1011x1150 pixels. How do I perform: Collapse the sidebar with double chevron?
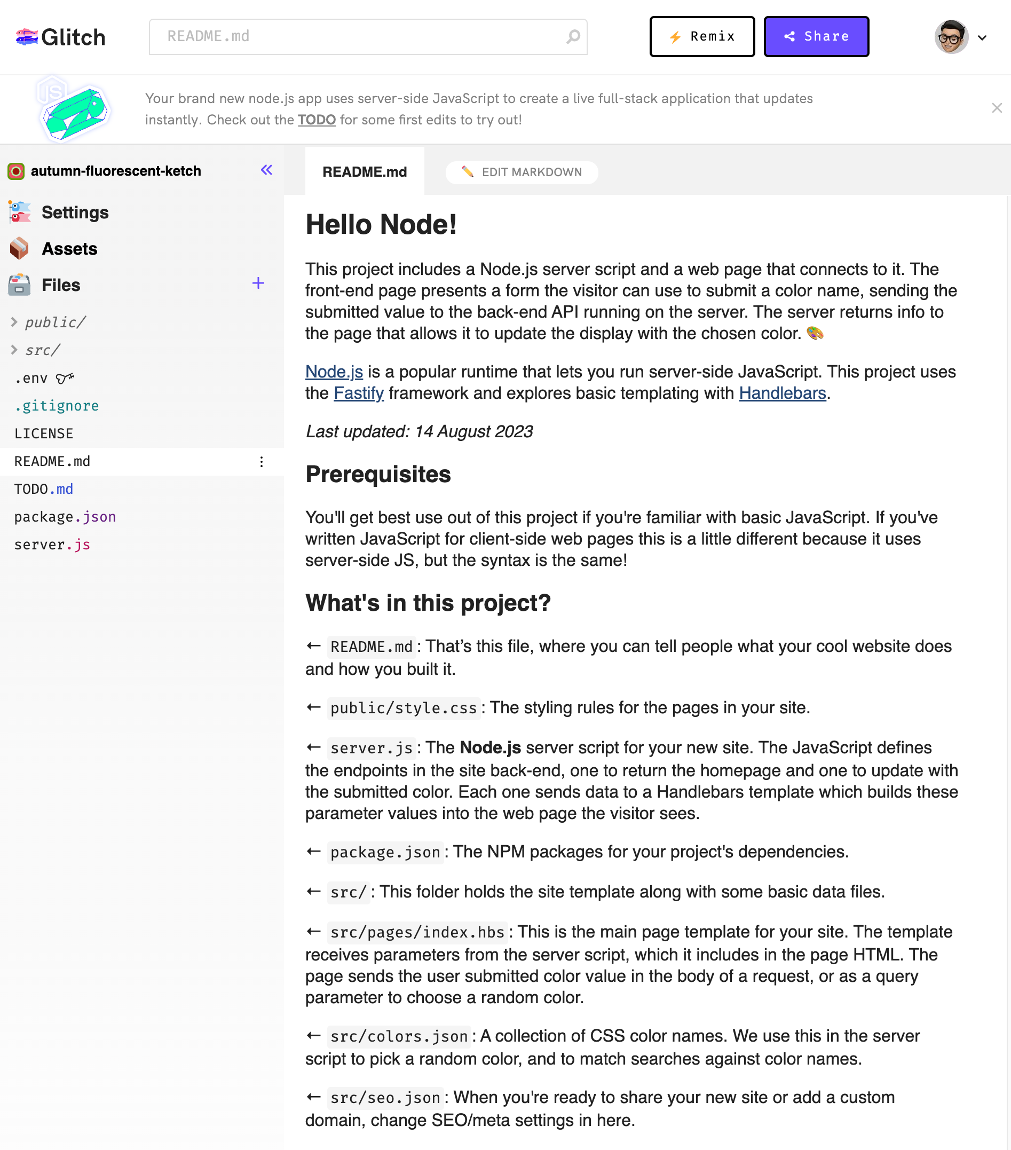coord(267,170)
